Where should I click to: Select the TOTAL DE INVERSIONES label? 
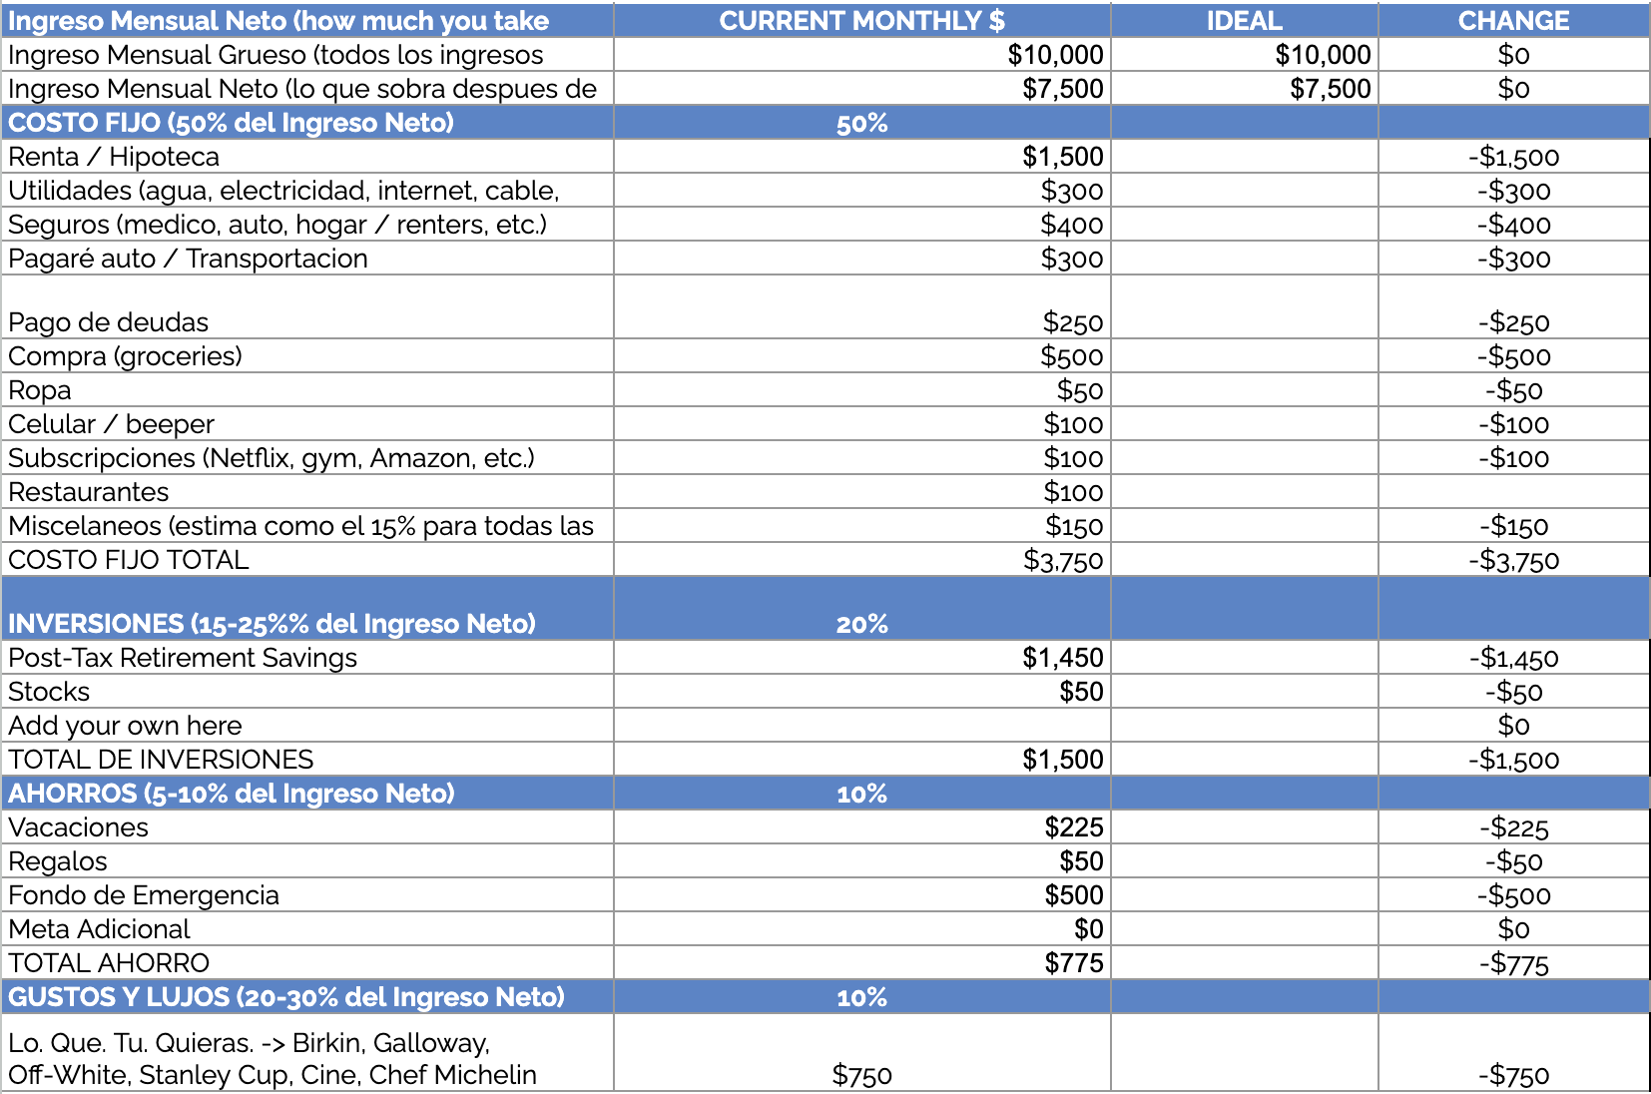pos(161,760)
